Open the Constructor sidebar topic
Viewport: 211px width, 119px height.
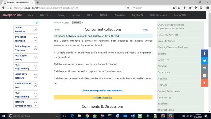(x=164, y=97)
